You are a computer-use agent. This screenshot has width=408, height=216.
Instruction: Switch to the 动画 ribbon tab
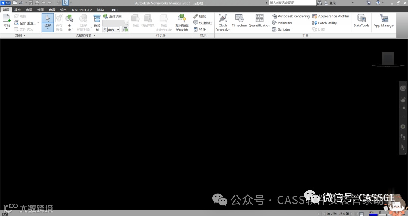pos(40,10)
